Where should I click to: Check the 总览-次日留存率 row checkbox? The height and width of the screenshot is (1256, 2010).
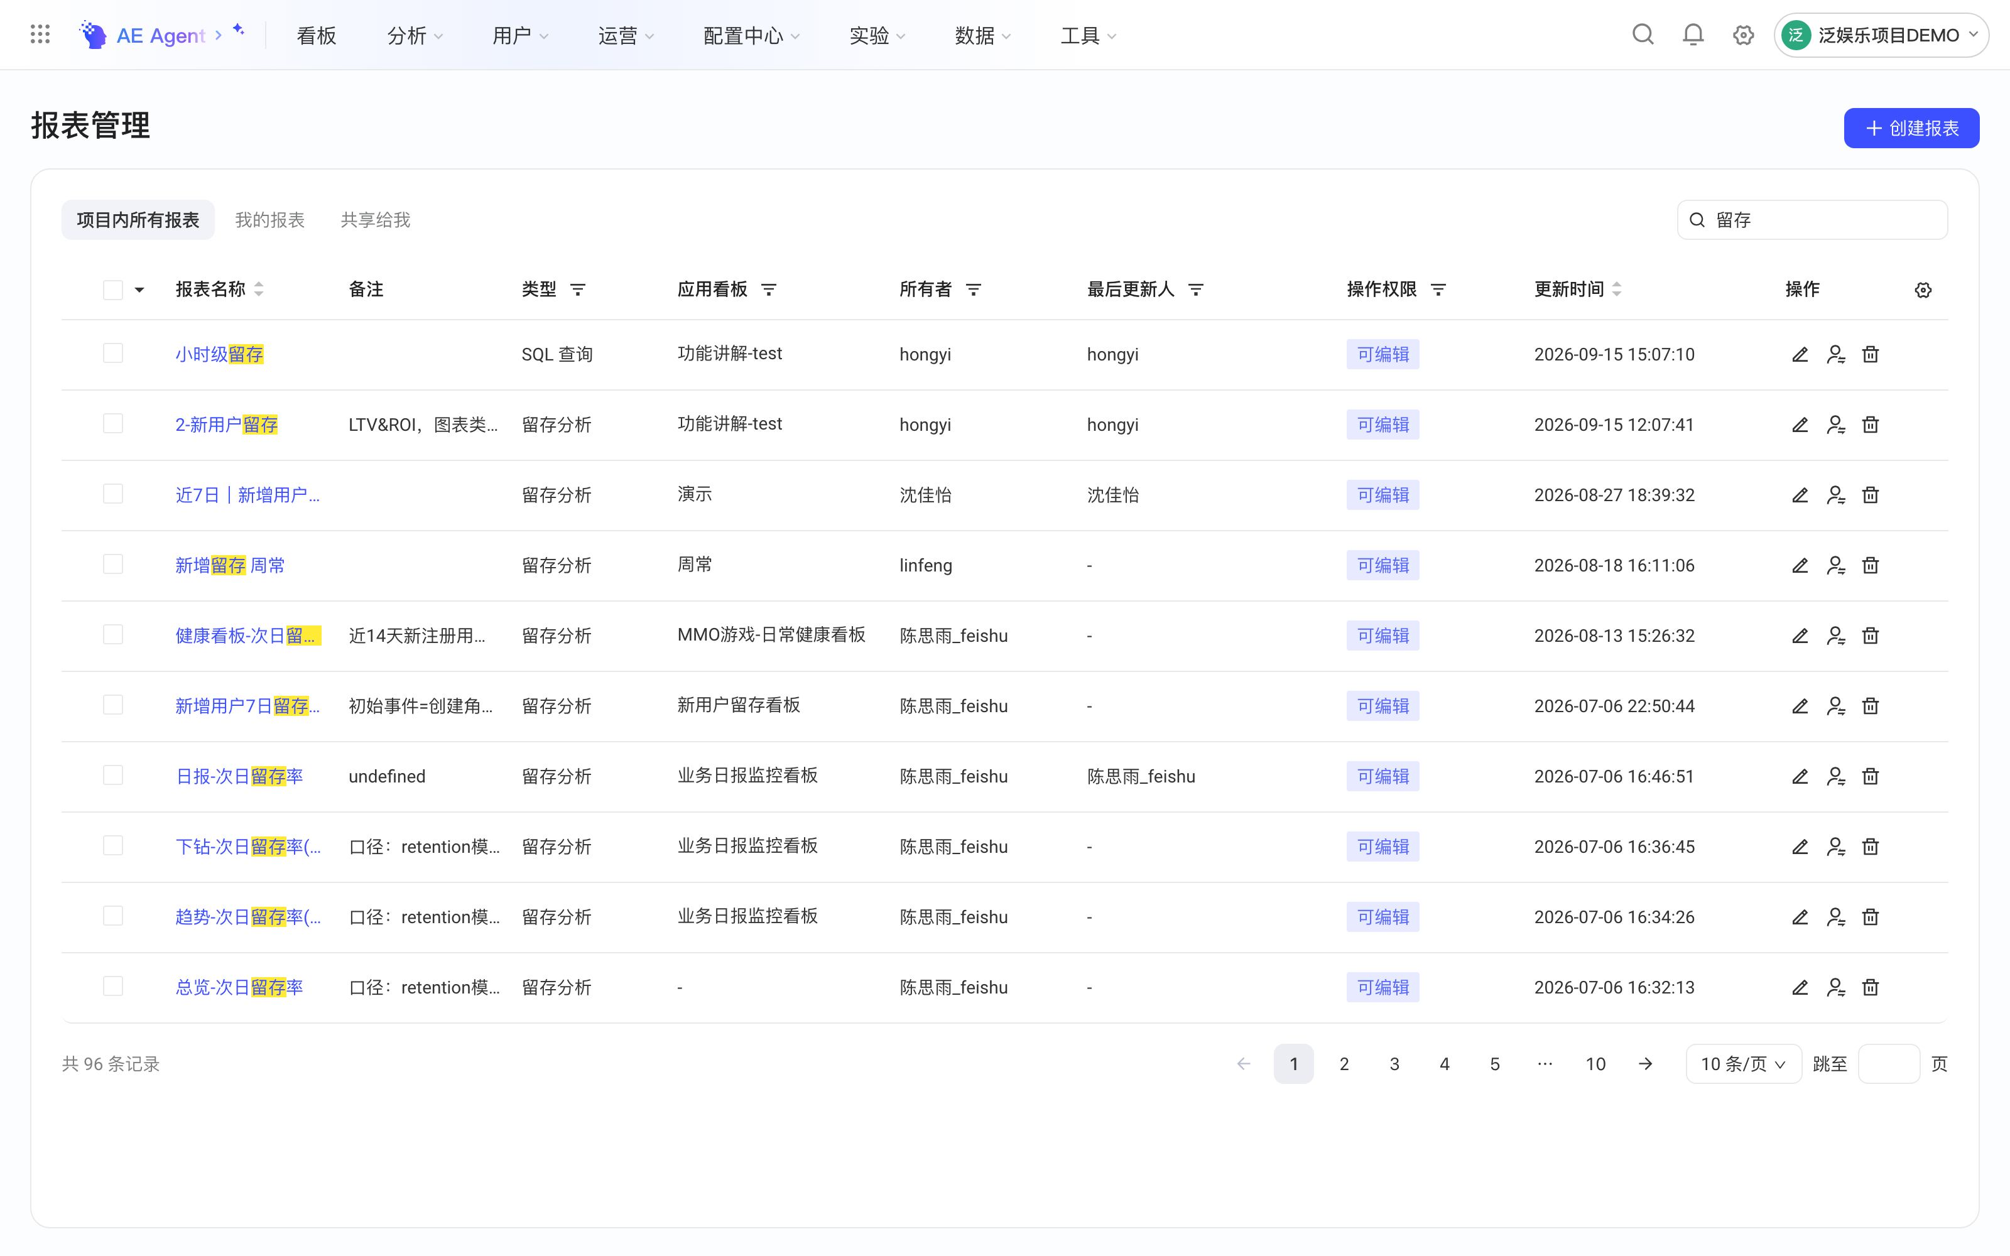(113, 986)
